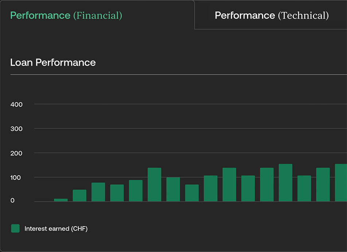Click the 0 y-axis label

click(x=12, y=201)
